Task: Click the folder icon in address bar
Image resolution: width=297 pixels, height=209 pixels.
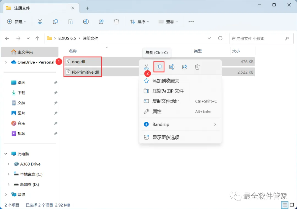Action: (50, 38)
